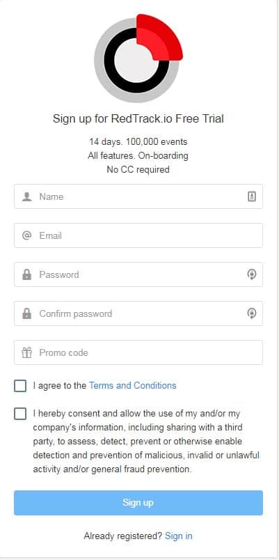Select the Confirm password input field

138,313
